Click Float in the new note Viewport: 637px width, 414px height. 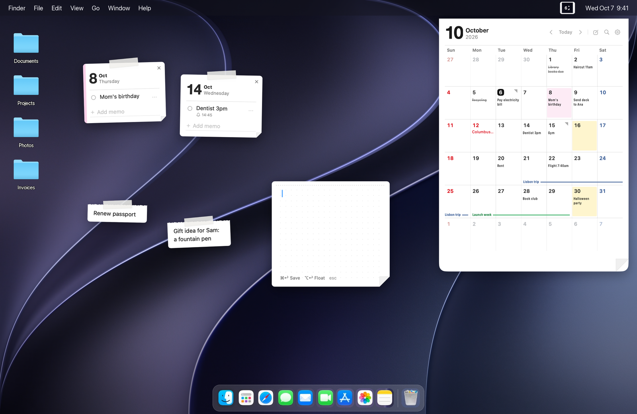[x=315, y=278]
